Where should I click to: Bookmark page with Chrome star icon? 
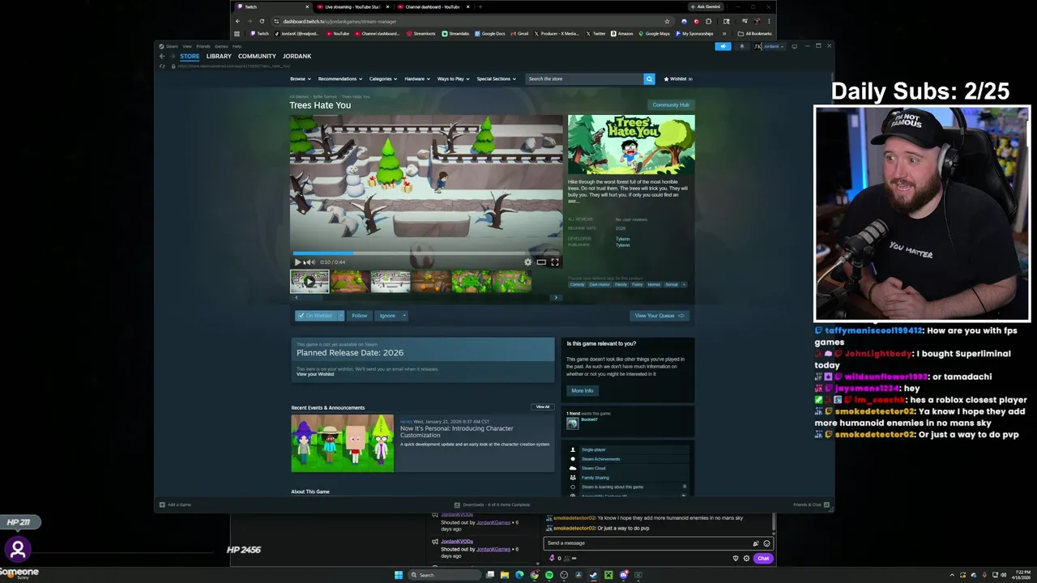[x=667, y=21]
